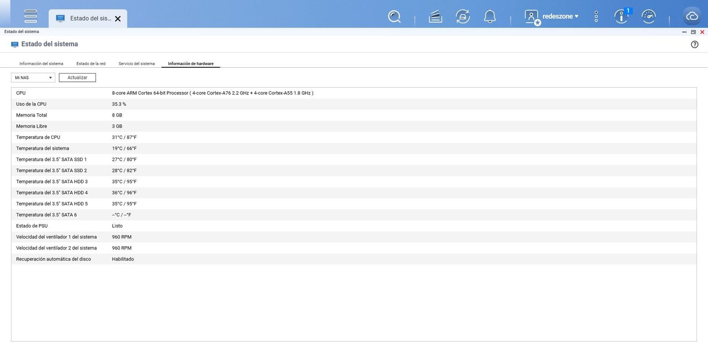Close the Estado del sistema taskbar tab
The height and width of the screenshot is (349, 708).
click(x=118, y=19)
